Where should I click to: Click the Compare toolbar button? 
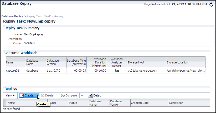pyautogui.click(x=69, y=95)
